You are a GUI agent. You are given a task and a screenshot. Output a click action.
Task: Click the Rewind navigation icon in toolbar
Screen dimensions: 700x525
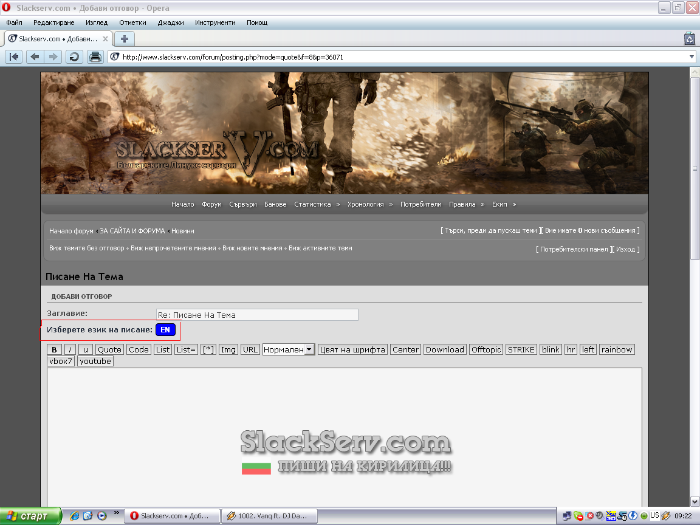pyautogui.click(x=14, y=57)
